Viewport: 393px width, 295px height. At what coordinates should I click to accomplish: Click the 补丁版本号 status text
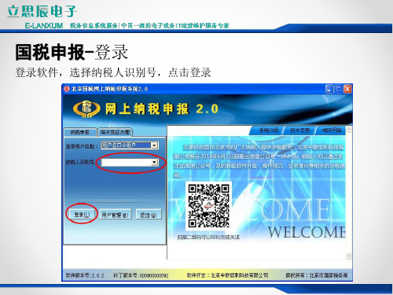tap(141, 275)
